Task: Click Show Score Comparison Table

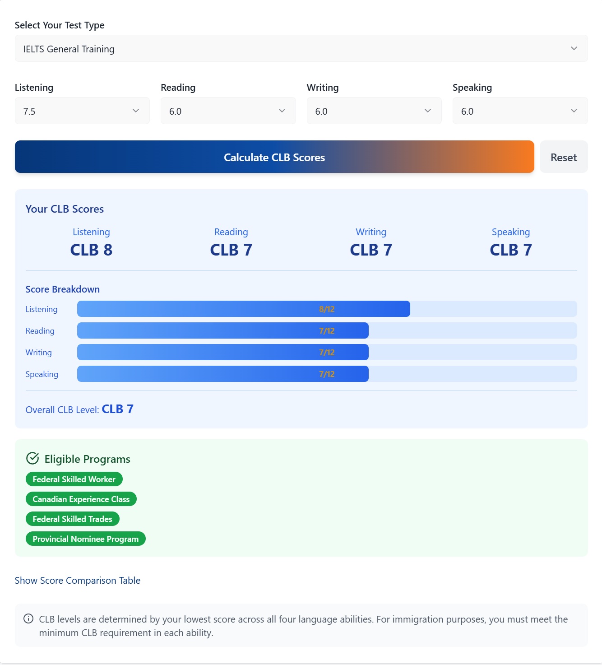Action: click(x=77, y=581)
